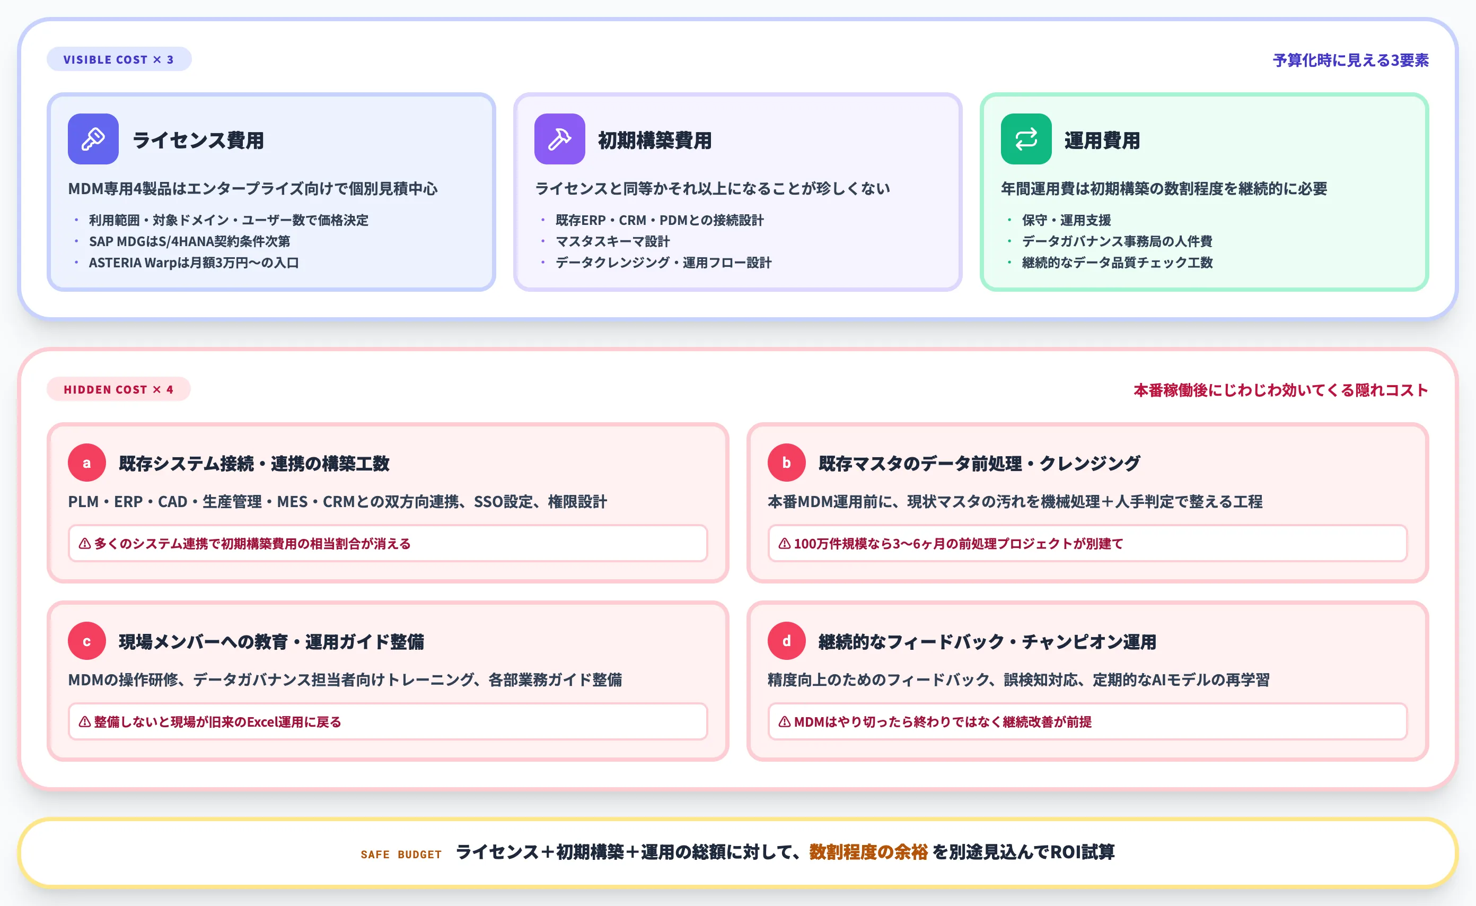Viewport: 1476px width, 906px height.
Task: Click warning icon before 100万件規模
Action: 785,544
